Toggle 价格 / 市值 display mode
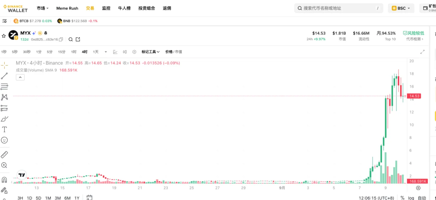 coord(174,52)
